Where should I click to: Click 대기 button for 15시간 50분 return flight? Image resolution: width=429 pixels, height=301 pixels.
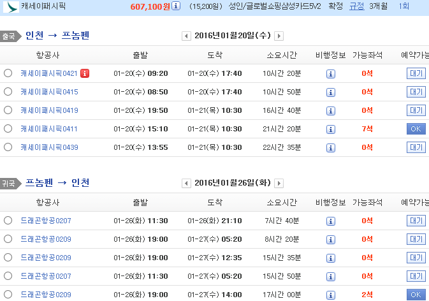pyautogui.click(x=416, y=276)
